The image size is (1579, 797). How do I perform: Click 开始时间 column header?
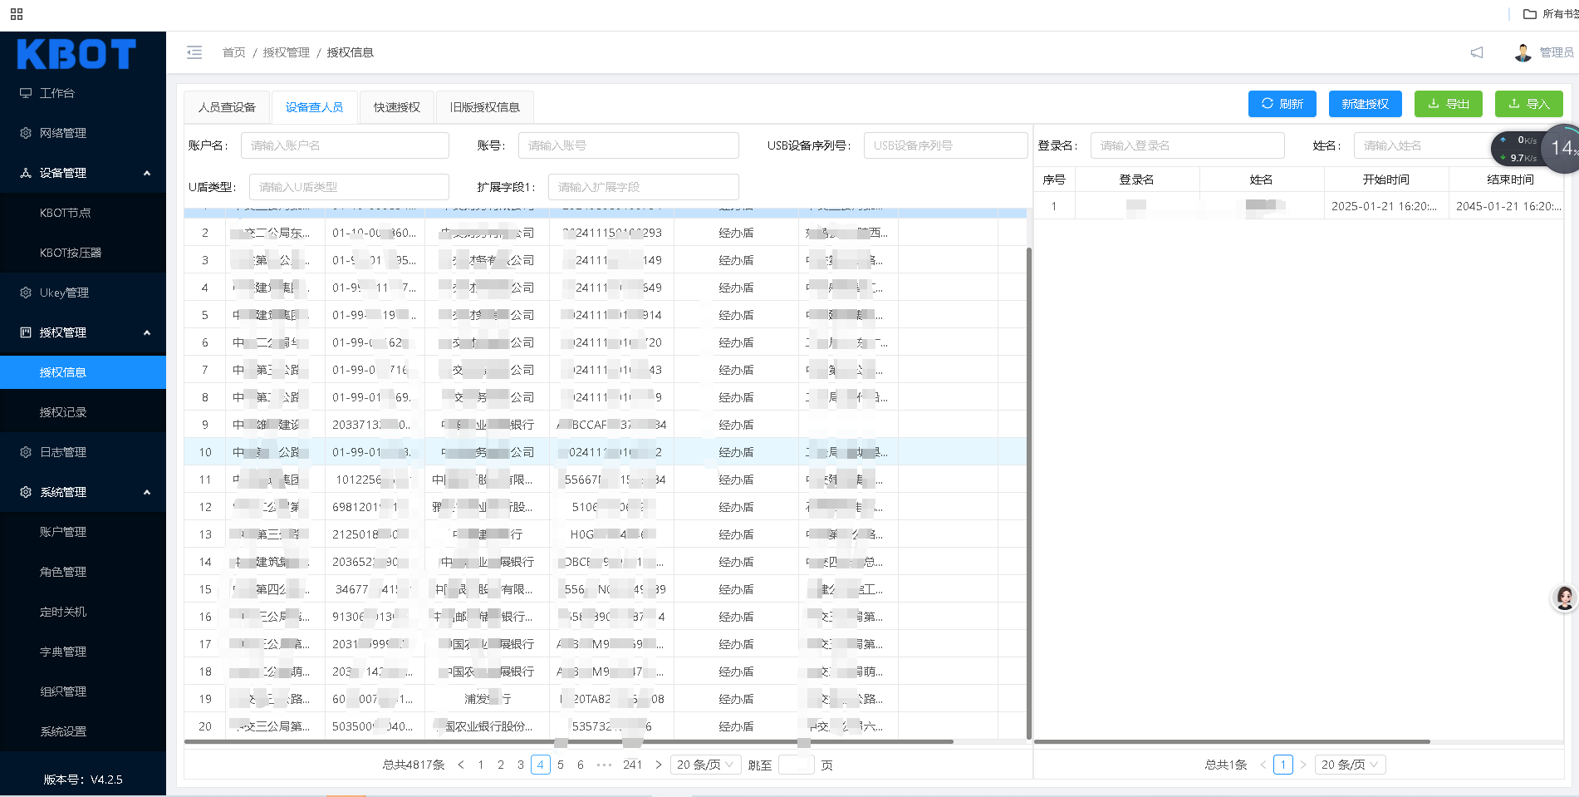click(x=1385, y=180)
